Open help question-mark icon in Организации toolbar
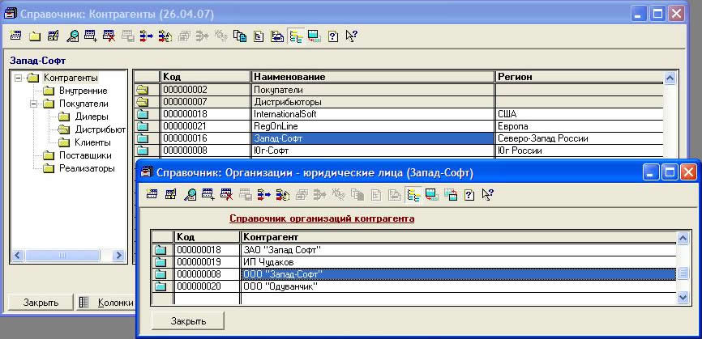702x339 pixels. click(x=469, y=194)
